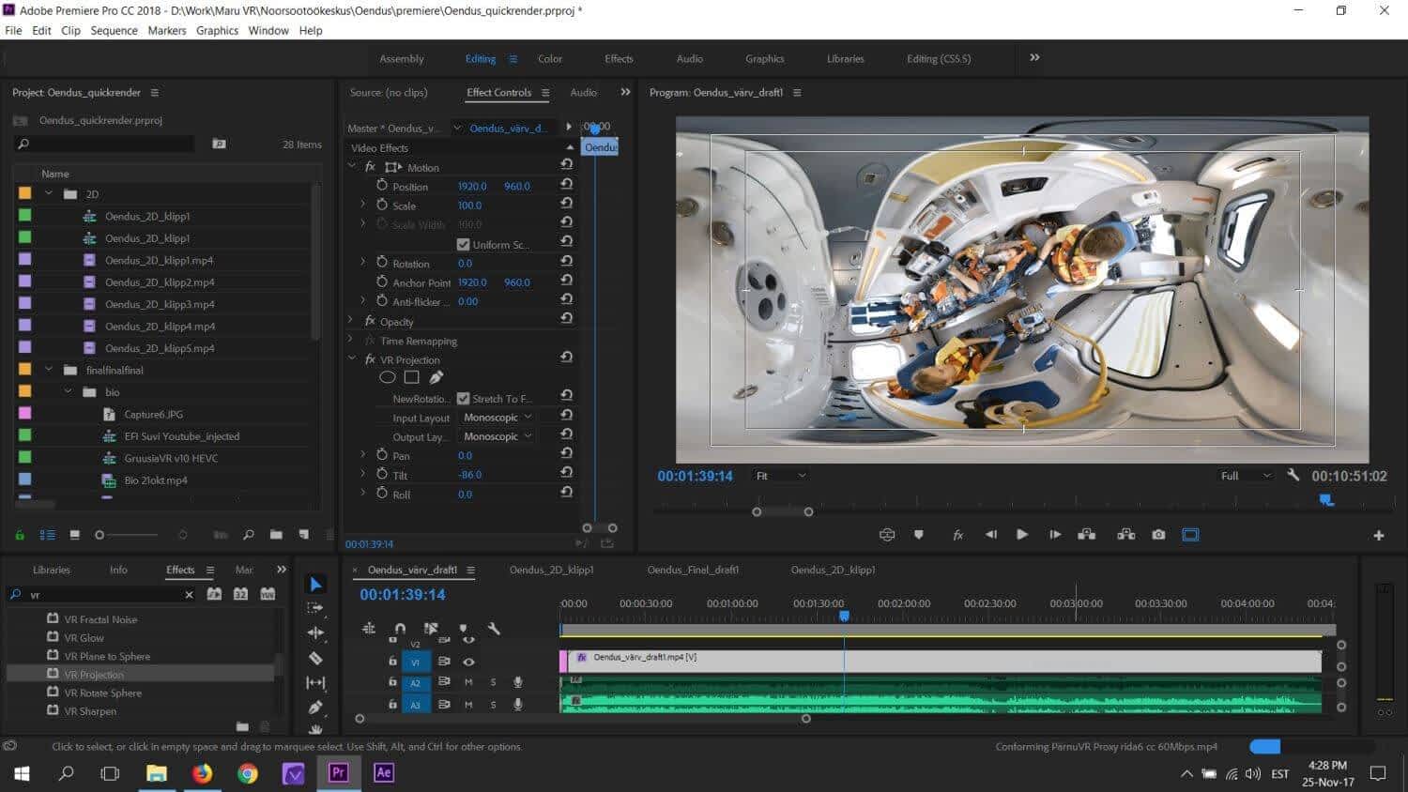Open Oendus_Finel_draft1 timeline tab
1408x792 pixels.
tap(693, 570)
